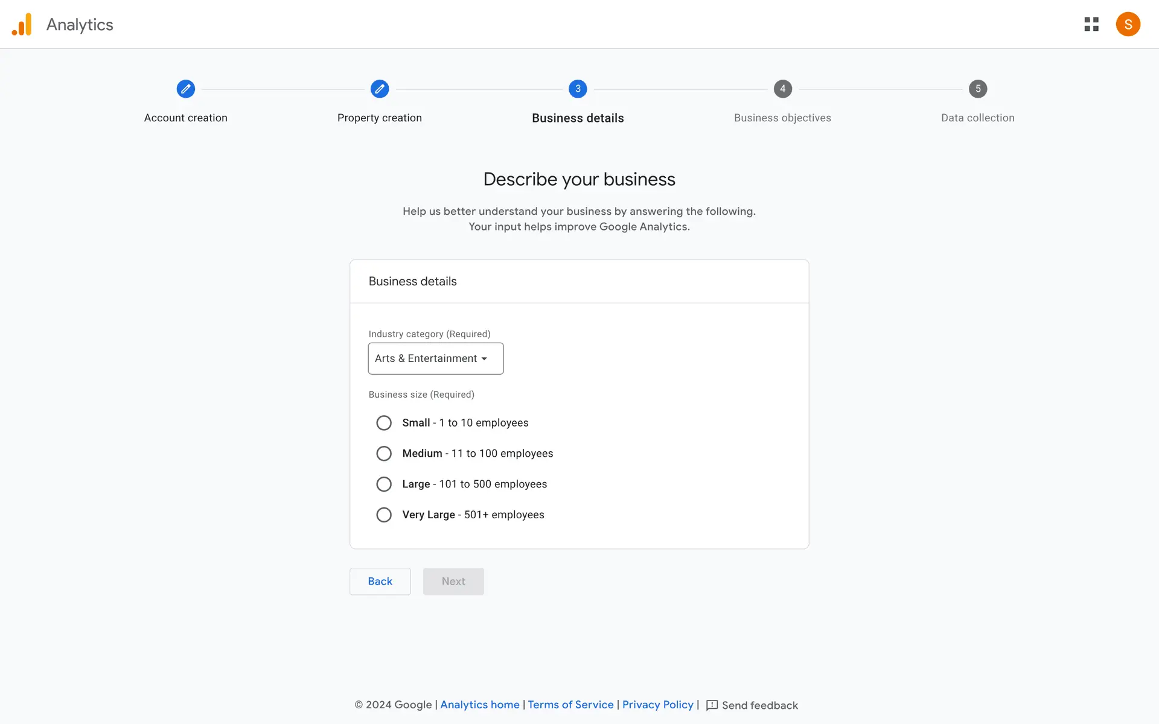Select Medium 11 to 100 employees radio
The width and height of the screenshot is (1159, 724).
pyautogui.click(x=384, y=454)
